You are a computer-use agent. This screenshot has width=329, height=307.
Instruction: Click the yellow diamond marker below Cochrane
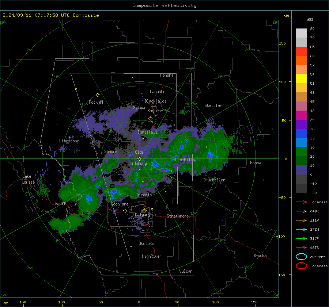click(x=125, y=211)
